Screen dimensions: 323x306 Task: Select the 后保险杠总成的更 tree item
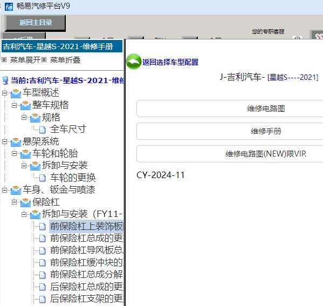coord(86,287)
